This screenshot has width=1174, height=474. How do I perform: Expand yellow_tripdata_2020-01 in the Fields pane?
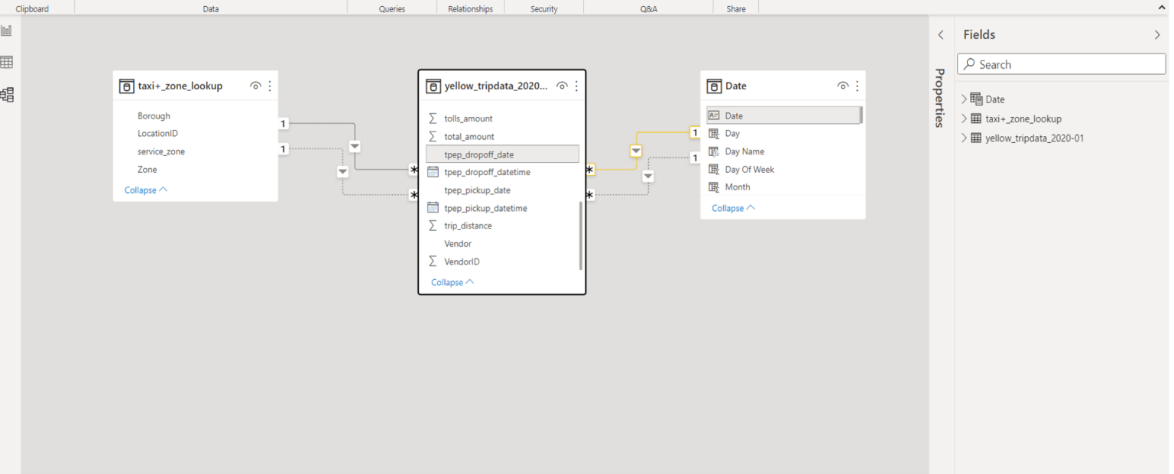pos(962,138)
